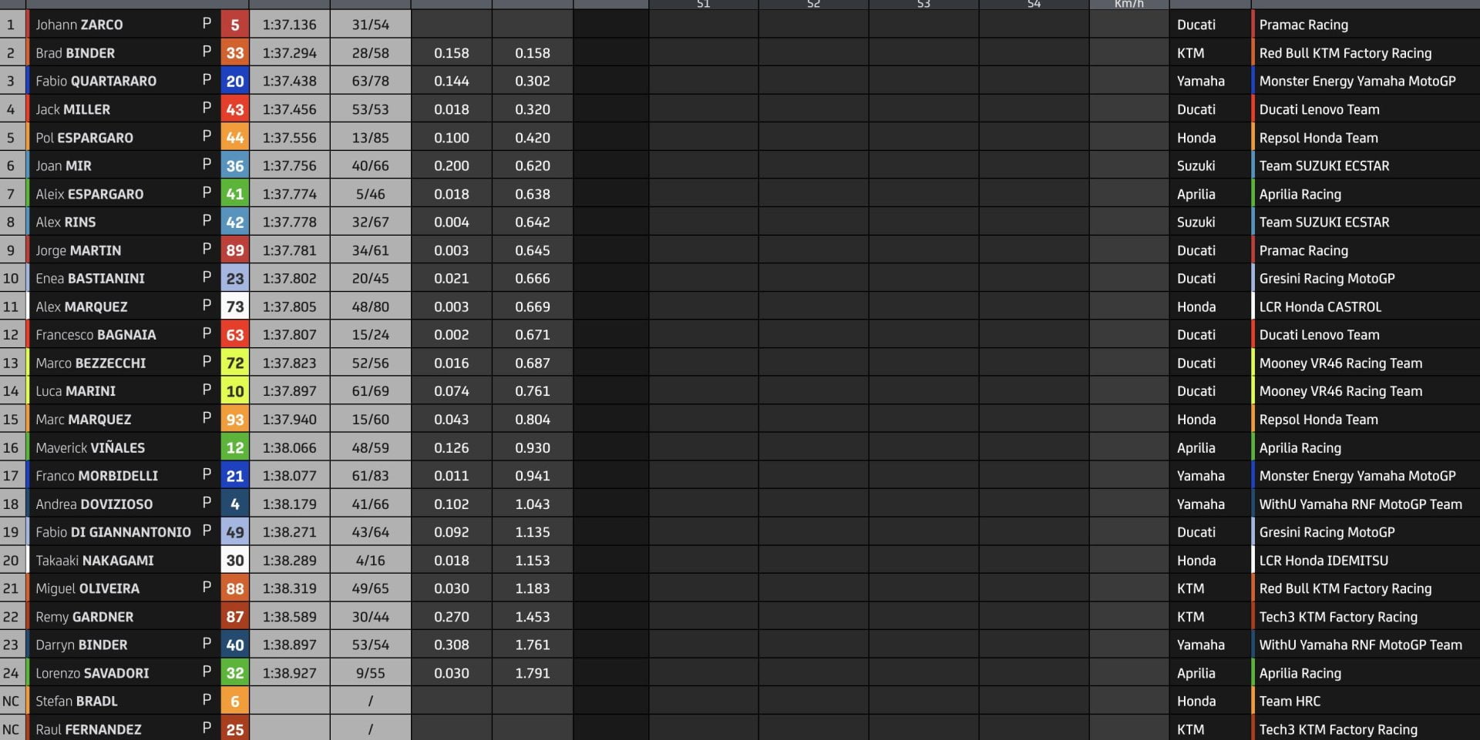Image resolution: width=1480 pixels, height=740 pixels.
Task: Click rider name Raul FERNANDEZ
Action: tap(89, 729)
